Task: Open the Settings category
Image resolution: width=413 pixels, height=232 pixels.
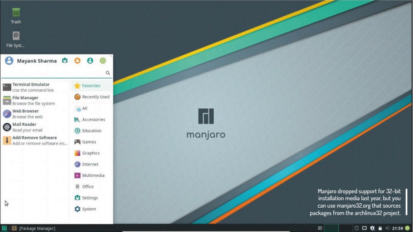Action: [x=91, y=198]
